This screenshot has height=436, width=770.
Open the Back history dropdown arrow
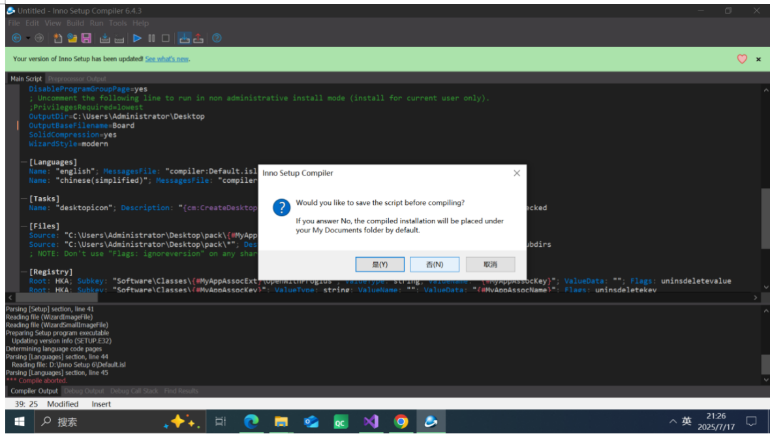[x=28, y=39]
